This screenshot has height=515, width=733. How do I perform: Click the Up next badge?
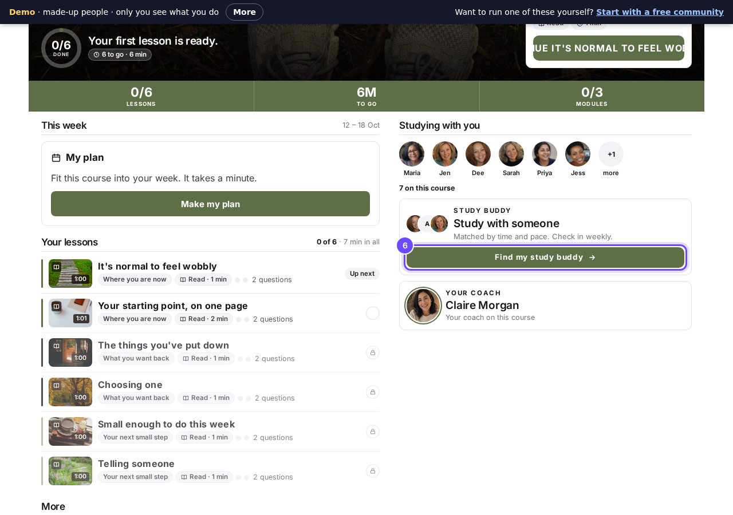[362, 274]
